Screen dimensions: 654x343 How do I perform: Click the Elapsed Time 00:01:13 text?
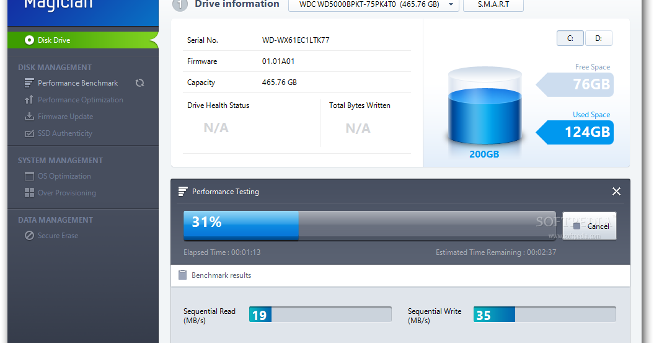(x=222, y=252)
